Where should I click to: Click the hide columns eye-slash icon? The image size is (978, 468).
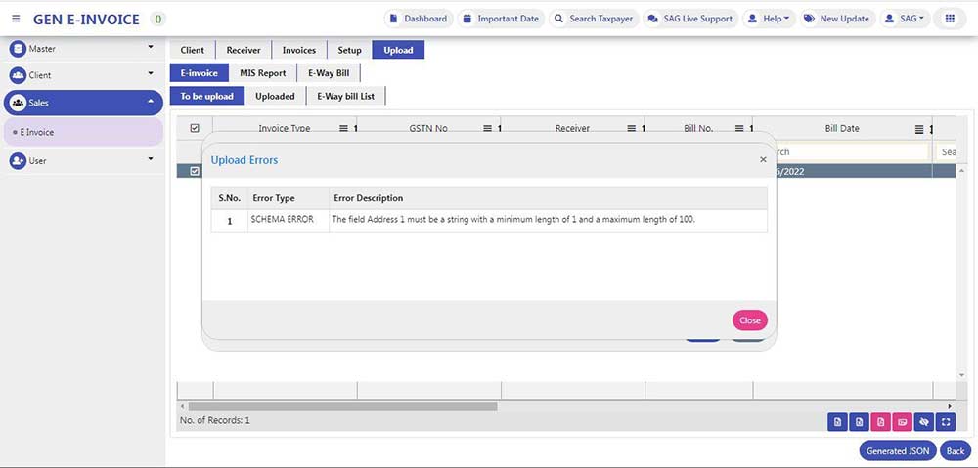pyautogui.click(x=924, y=422)
